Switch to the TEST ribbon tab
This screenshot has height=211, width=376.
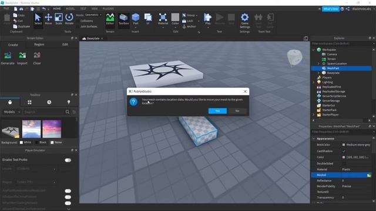point(83,9)
